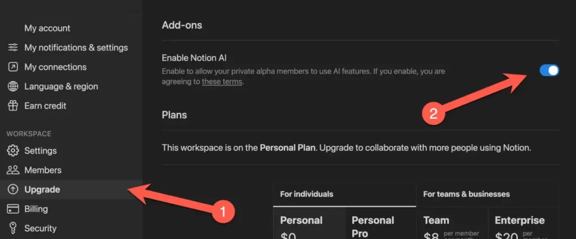Click the gear icon next to Settings

click(x=13, y=151)
